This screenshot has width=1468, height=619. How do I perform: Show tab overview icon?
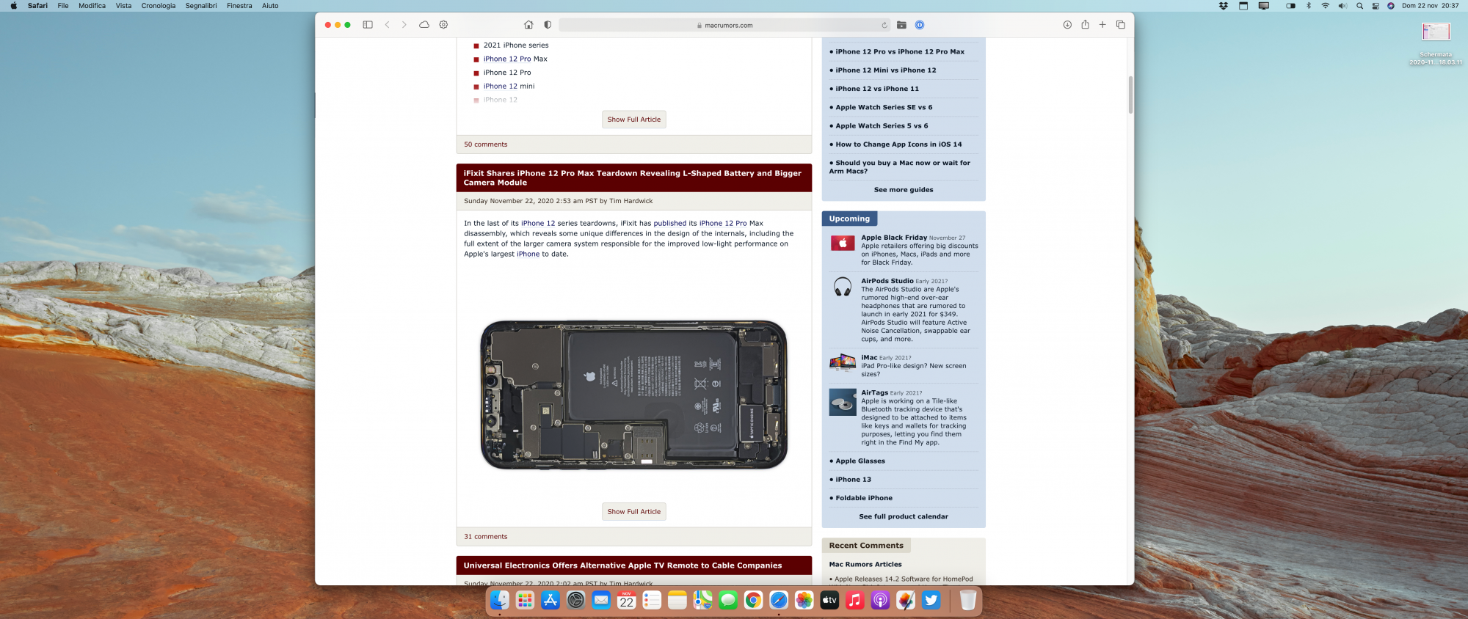(x=1121, y=25)
